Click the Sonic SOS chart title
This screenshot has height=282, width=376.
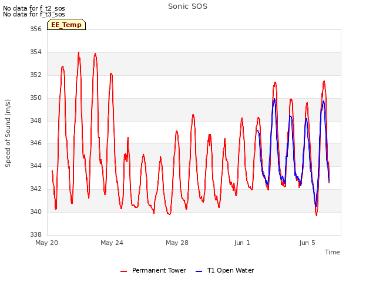tap(187, 6)
